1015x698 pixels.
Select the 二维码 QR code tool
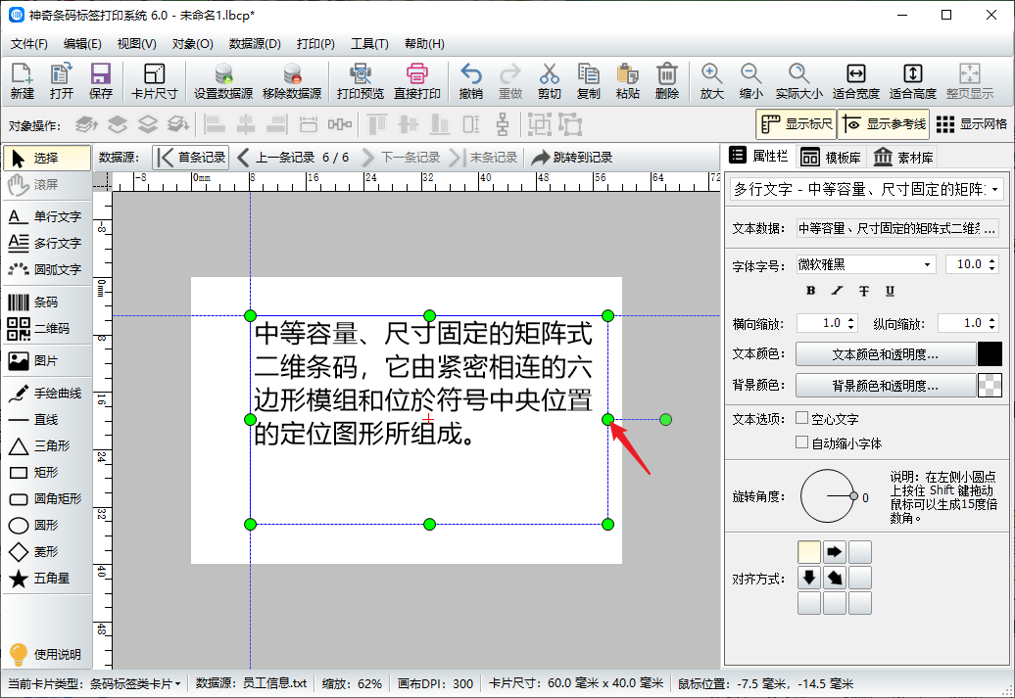point(45,329)
